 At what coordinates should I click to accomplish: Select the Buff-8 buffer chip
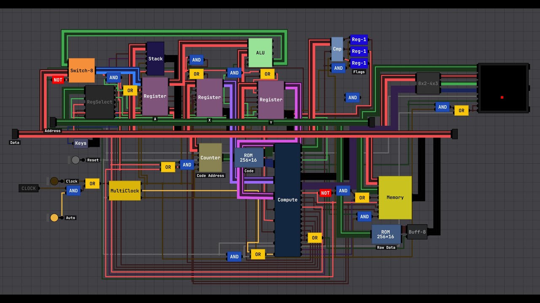417,232
